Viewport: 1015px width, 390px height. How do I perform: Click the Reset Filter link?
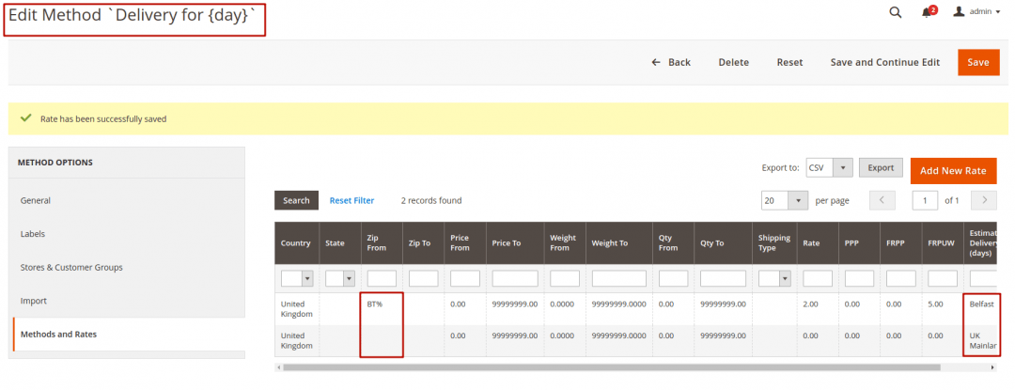point(351,200)
